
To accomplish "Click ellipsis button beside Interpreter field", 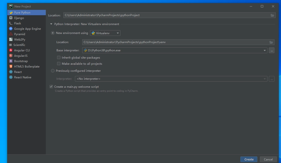I will coord(271,79).
